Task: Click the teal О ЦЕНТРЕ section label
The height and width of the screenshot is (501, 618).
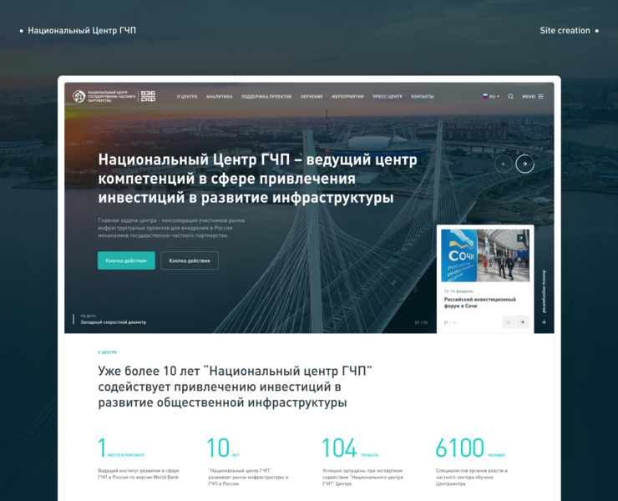Action: [107, 352]
